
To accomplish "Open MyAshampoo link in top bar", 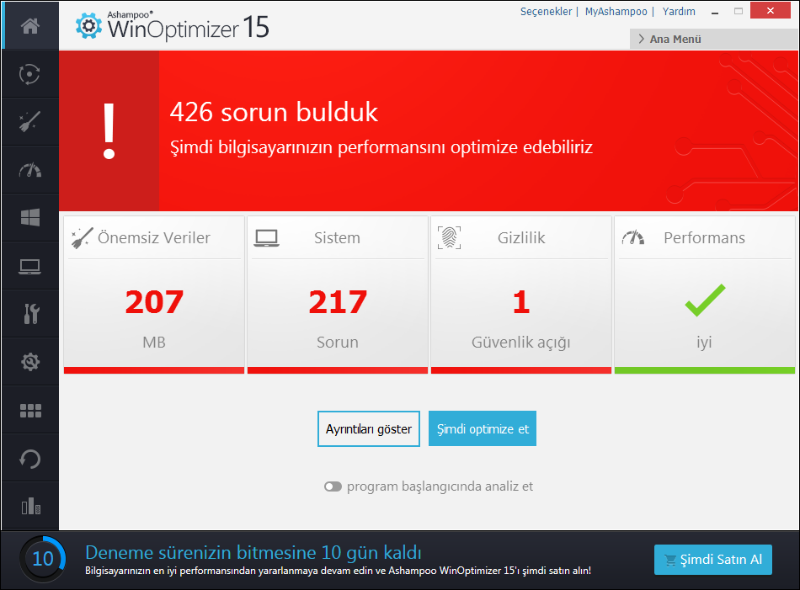I will tap(616, 11).
